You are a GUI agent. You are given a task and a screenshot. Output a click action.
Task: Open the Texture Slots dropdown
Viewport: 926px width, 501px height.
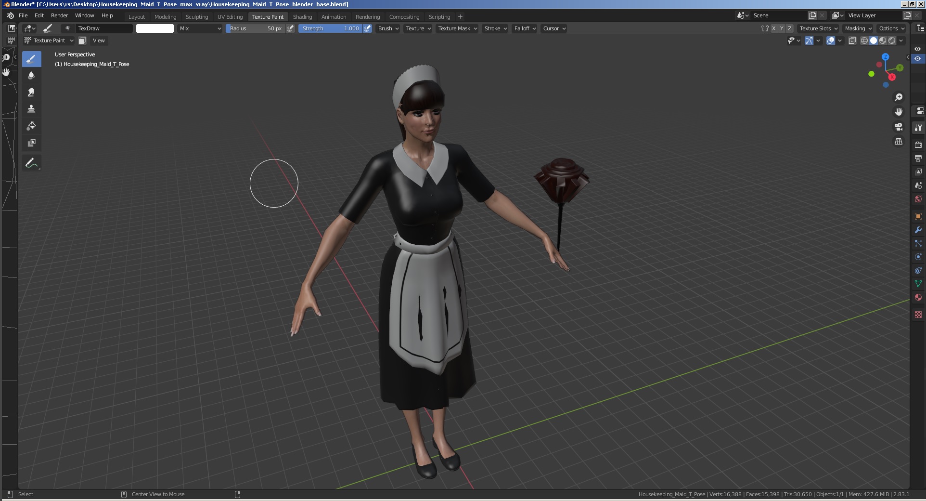[819, 28]
